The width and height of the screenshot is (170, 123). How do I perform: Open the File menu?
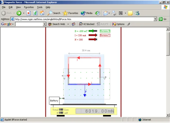click(4, 7)
